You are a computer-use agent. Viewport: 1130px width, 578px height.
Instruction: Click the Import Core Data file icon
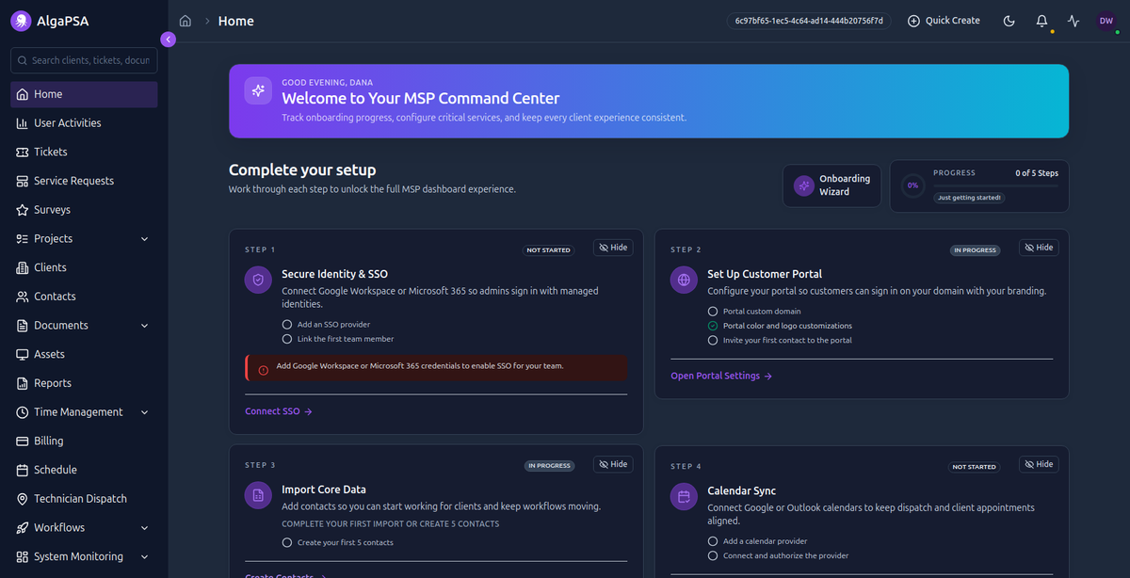pos(259,496)
